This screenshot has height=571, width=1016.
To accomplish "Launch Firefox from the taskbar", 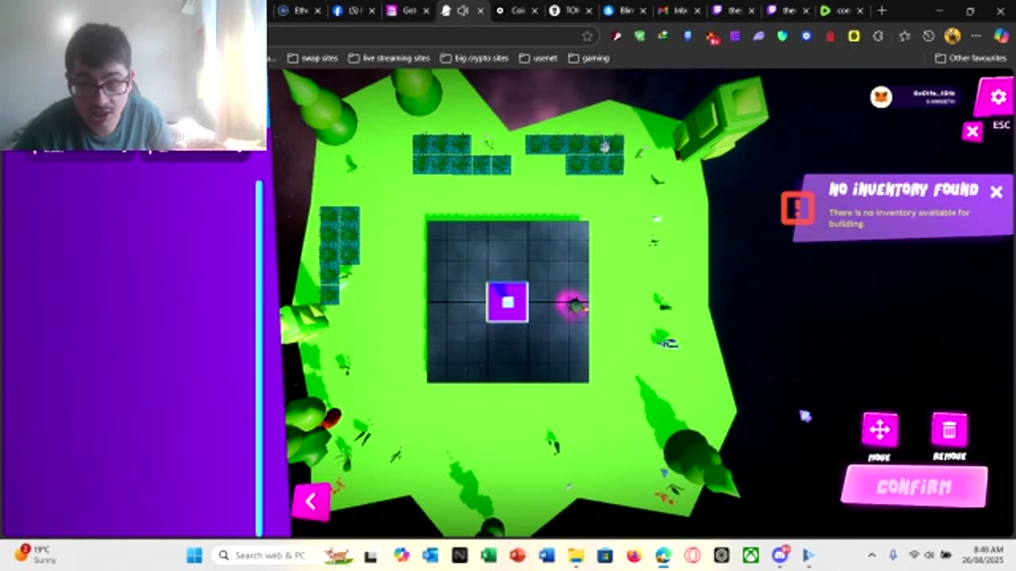I will (x=633, y=555).
